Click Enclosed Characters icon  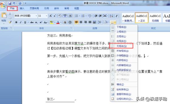(70, 22)
